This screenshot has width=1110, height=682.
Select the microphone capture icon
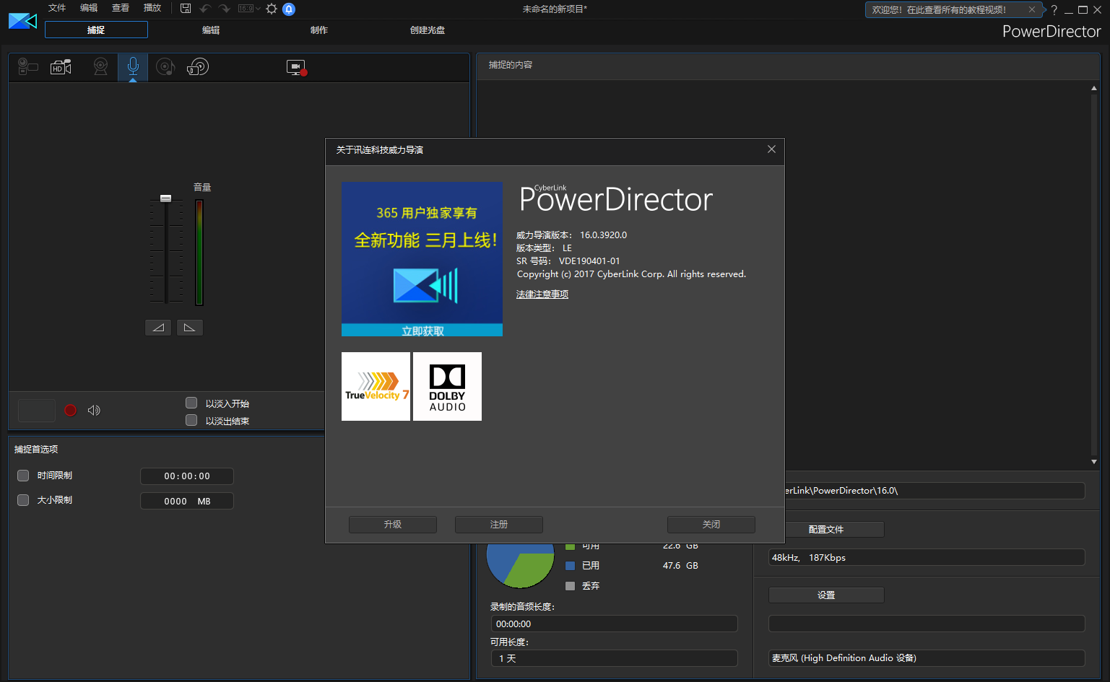tap(133, 67)
